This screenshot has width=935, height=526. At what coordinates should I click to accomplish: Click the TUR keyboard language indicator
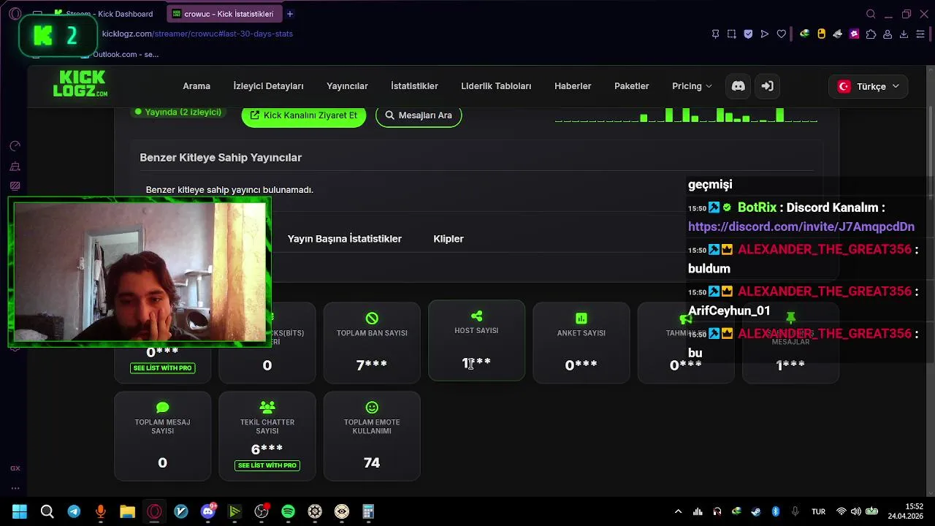818,511
